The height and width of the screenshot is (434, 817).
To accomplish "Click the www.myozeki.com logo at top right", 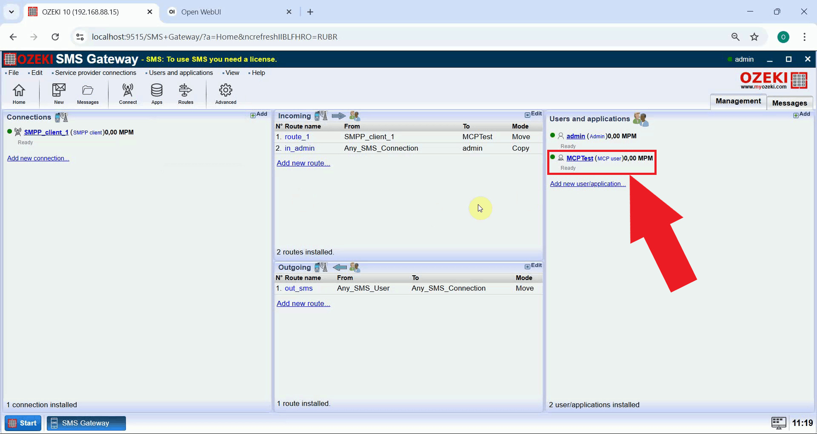I will [x=774, y=80].
